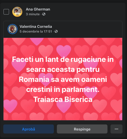Open the three-dots more options menu
This screenshot has height=139, width=127.
pos(116,129)
